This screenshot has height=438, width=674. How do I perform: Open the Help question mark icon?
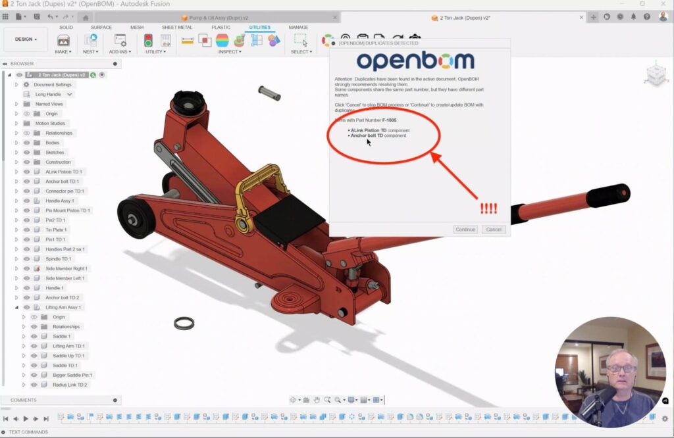647,16
